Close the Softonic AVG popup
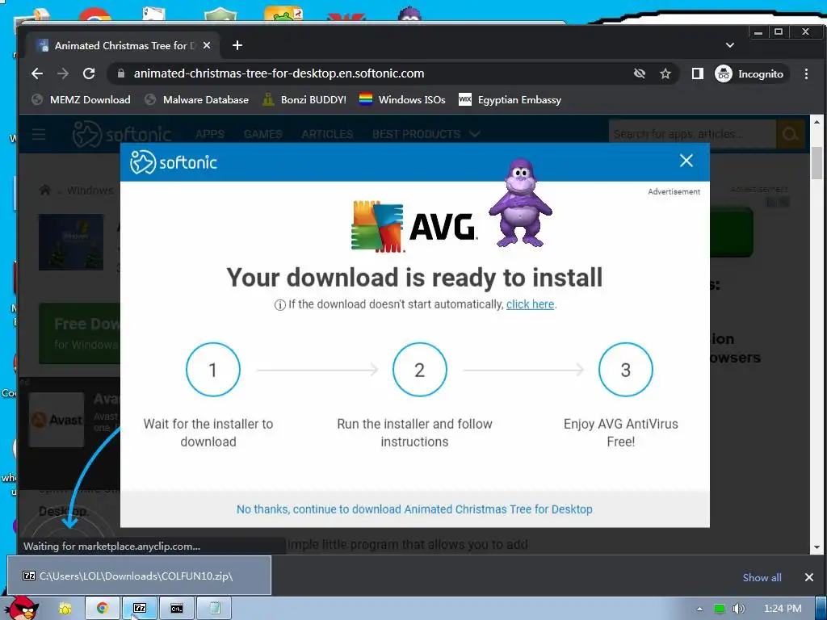The height and width of the screenshot is (620, 827). [x=686, y=161]
